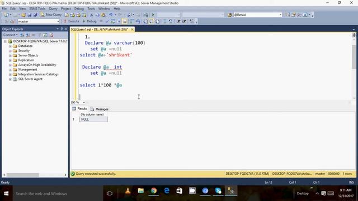358x201 pixels.
Task: Click the New Project icon
Action: (6, 15)
